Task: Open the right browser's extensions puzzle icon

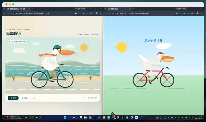Action: point(192,13)
